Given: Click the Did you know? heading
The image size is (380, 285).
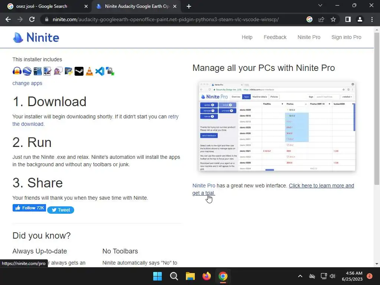Looking at the screenshot, I should [x=42, y=236].
